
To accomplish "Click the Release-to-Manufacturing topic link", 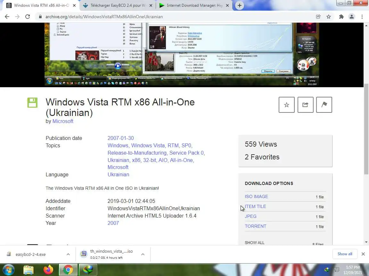I will point(137,153).
